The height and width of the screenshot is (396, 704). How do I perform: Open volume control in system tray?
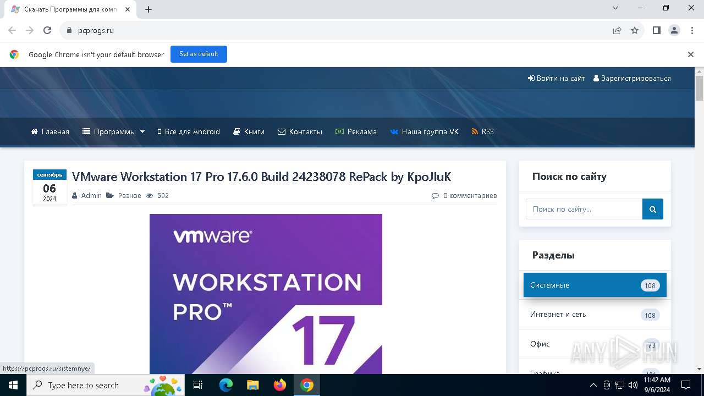[x=633, y=385]
